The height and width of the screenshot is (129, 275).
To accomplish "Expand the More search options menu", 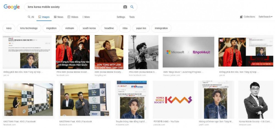I will [x=86, y=17].
